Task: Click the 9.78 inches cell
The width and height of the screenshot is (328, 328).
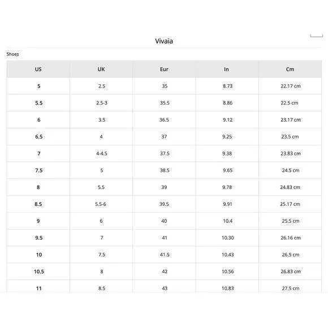Action: [227, 187]
